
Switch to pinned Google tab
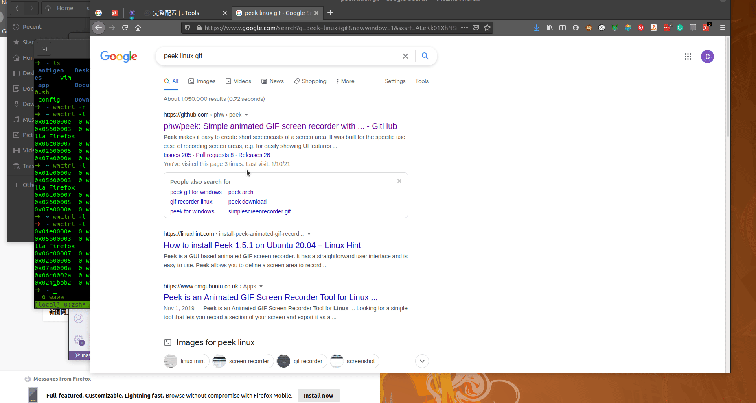[99, 13]
